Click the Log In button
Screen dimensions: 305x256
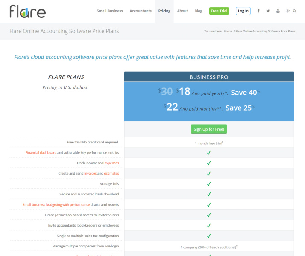click(243, 11)
